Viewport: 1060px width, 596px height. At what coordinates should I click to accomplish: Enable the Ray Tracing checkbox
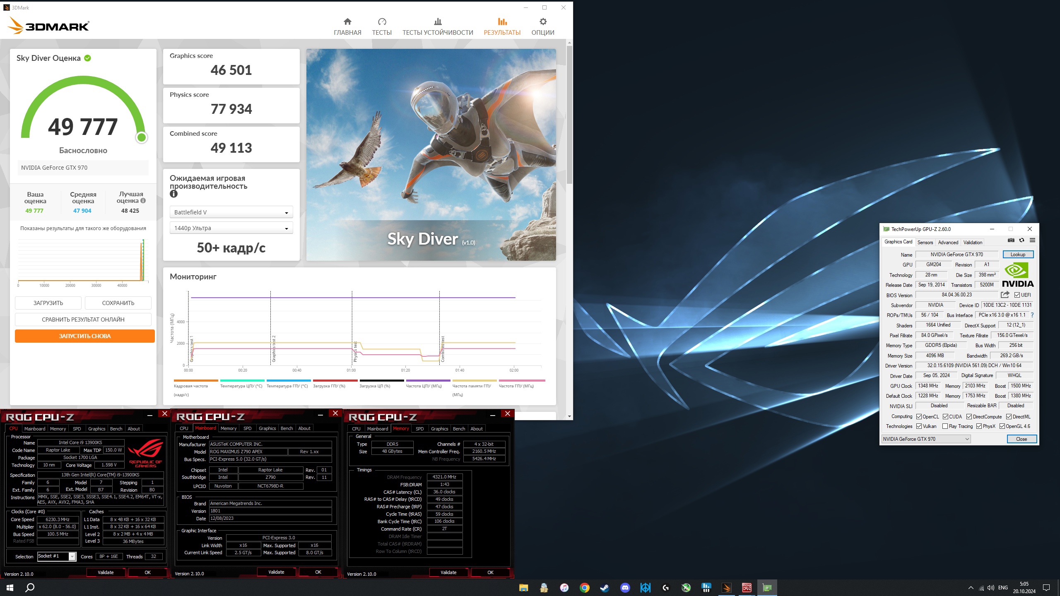(x=945, y=426)
